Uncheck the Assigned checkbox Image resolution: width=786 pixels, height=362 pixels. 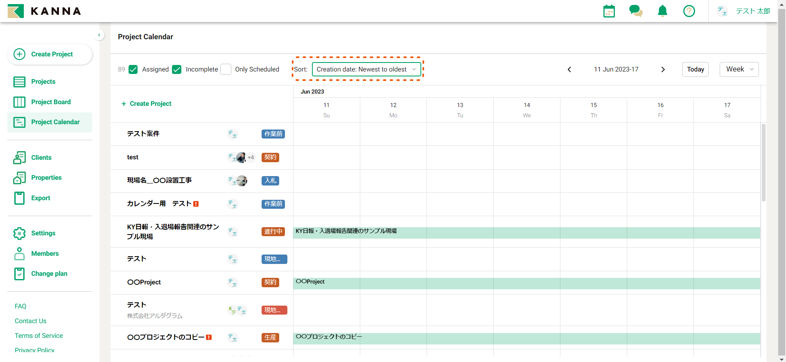tap(133, 69)
